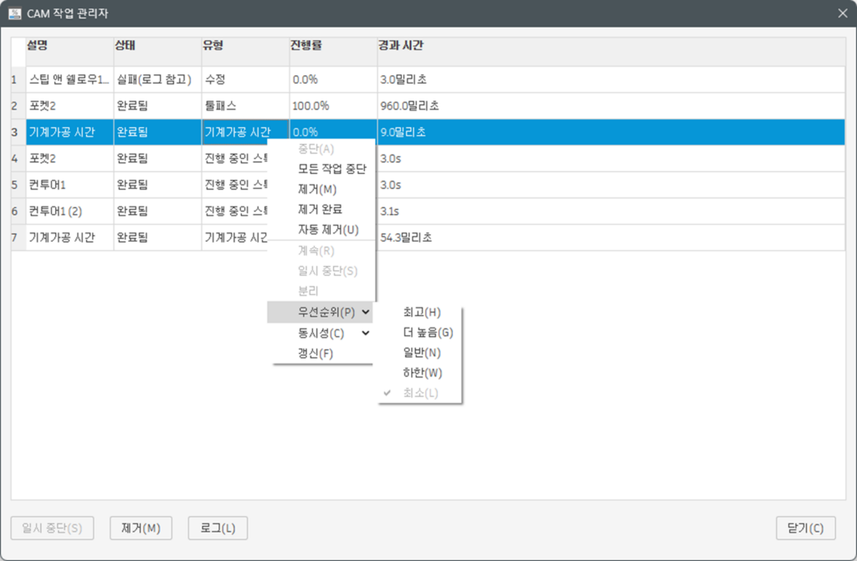Click the CAM Task Manager title bar icon
This screenshot has width=857, height=561.
(15, 13)
